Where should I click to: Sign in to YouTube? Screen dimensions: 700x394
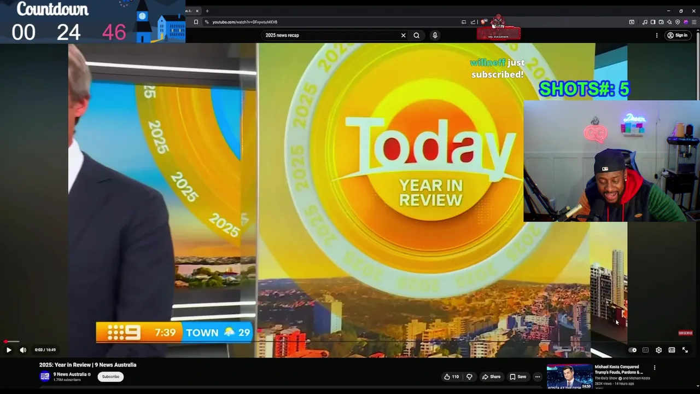[x=677, y=35]
